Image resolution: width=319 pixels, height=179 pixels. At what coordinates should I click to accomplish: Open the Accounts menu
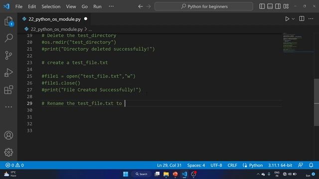pyautogui.click(x=8, y=135)
